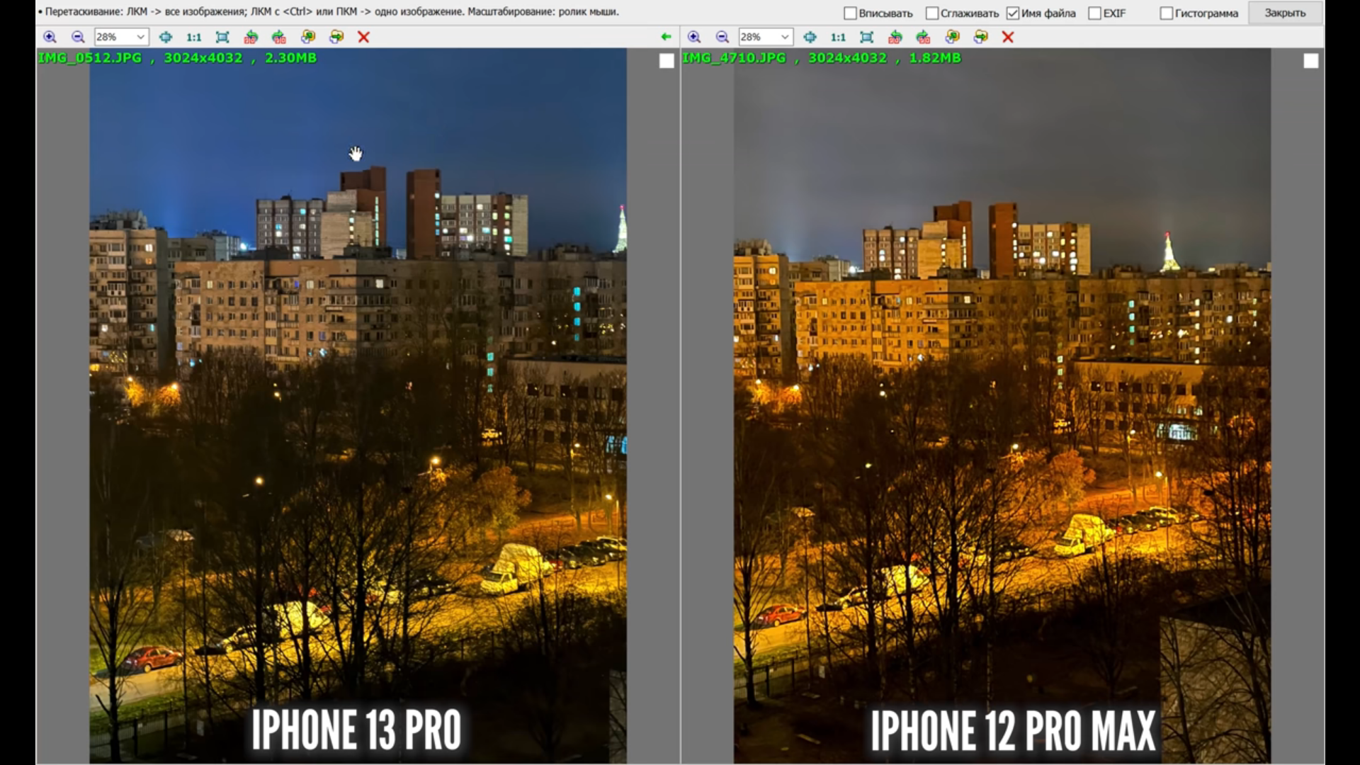Viewport: 1360px width, 765px height.
Task: Tick the white selection box on left image
Action: pos(667,62)
